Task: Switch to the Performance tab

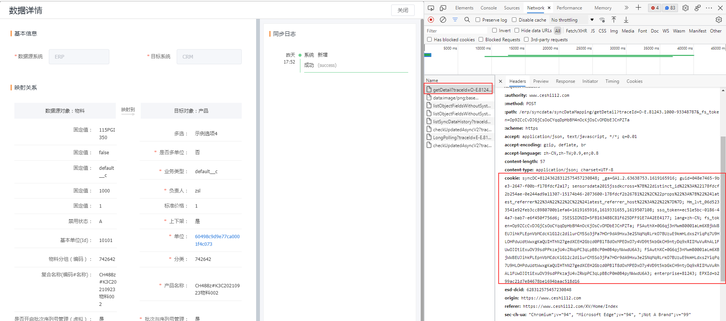Action: pyautogui.click(x=569, y=8)
